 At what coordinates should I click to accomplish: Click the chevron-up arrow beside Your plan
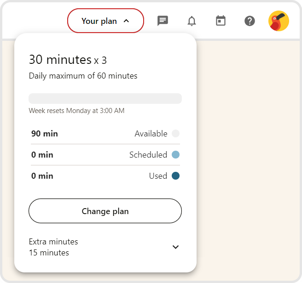pyautogui.click(x=127, y=21)
